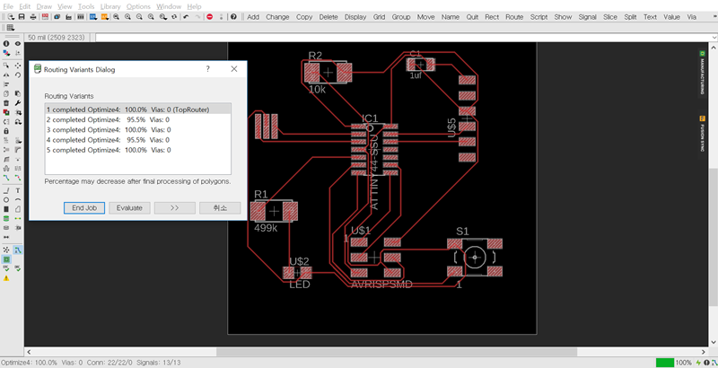Click the End Job button
The height and width of the screenshot is (368, 718).
coord(84,207)
